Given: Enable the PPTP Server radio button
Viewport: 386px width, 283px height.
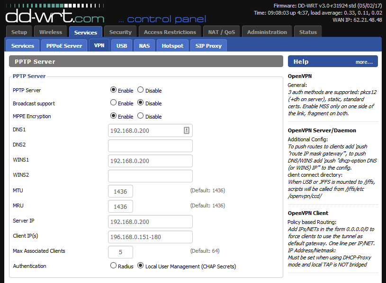Looking at the screenshot, I should click(113, 90).
